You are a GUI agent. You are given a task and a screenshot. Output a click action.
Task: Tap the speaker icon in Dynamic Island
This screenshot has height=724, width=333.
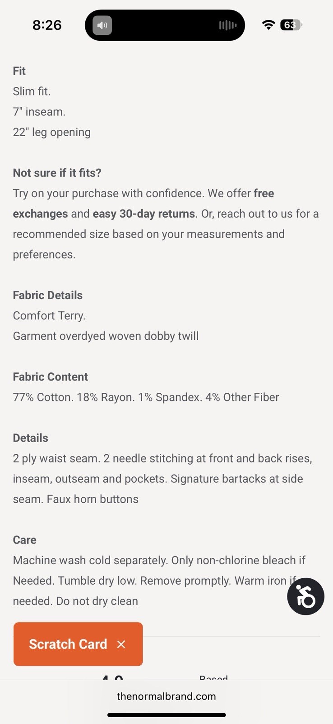click(102, 25)
